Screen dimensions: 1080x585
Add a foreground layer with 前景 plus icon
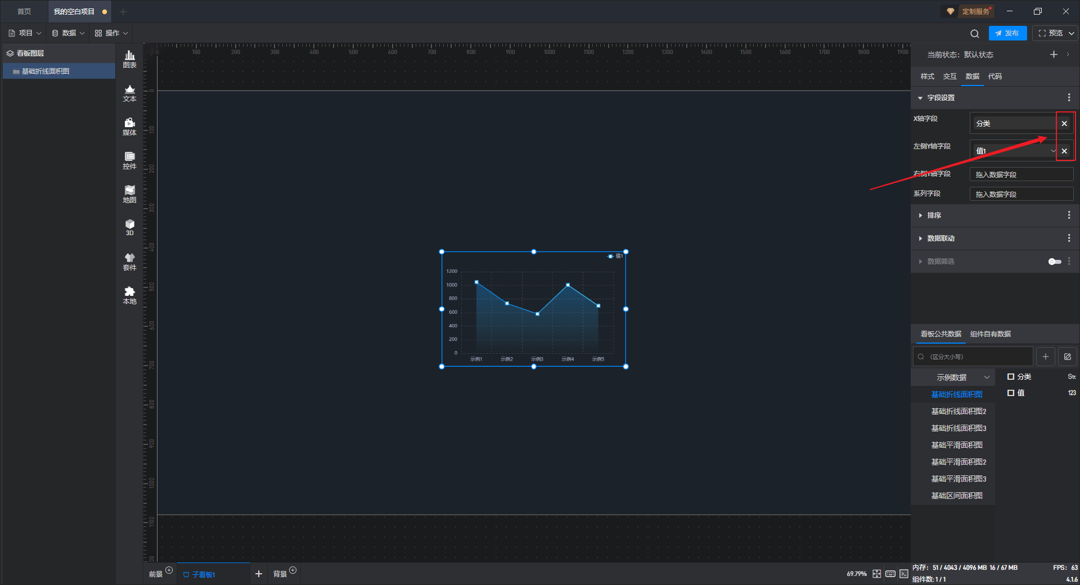coord(169,570)
